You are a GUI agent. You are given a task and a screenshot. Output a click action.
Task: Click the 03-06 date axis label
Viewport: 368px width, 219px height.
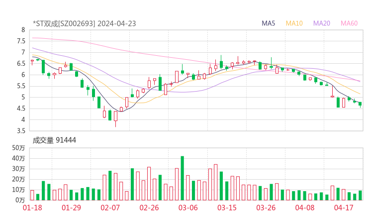click(188, 208)
